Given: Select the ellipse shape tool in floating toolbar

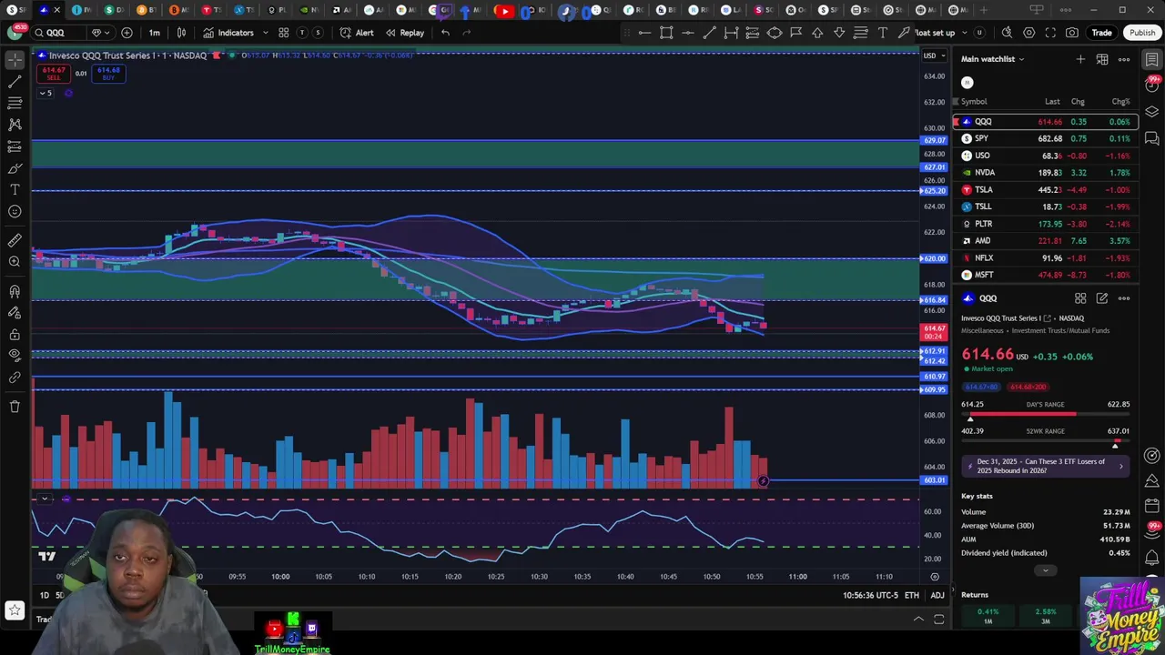Looking at the screenshot, I should (775, 33).
